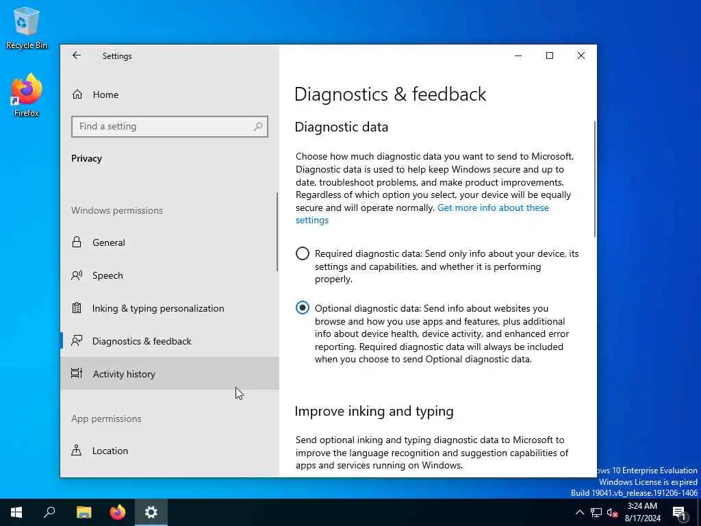701x526 pixels.
Task: Click the back arrow in Settings
Action: point(77,55)
